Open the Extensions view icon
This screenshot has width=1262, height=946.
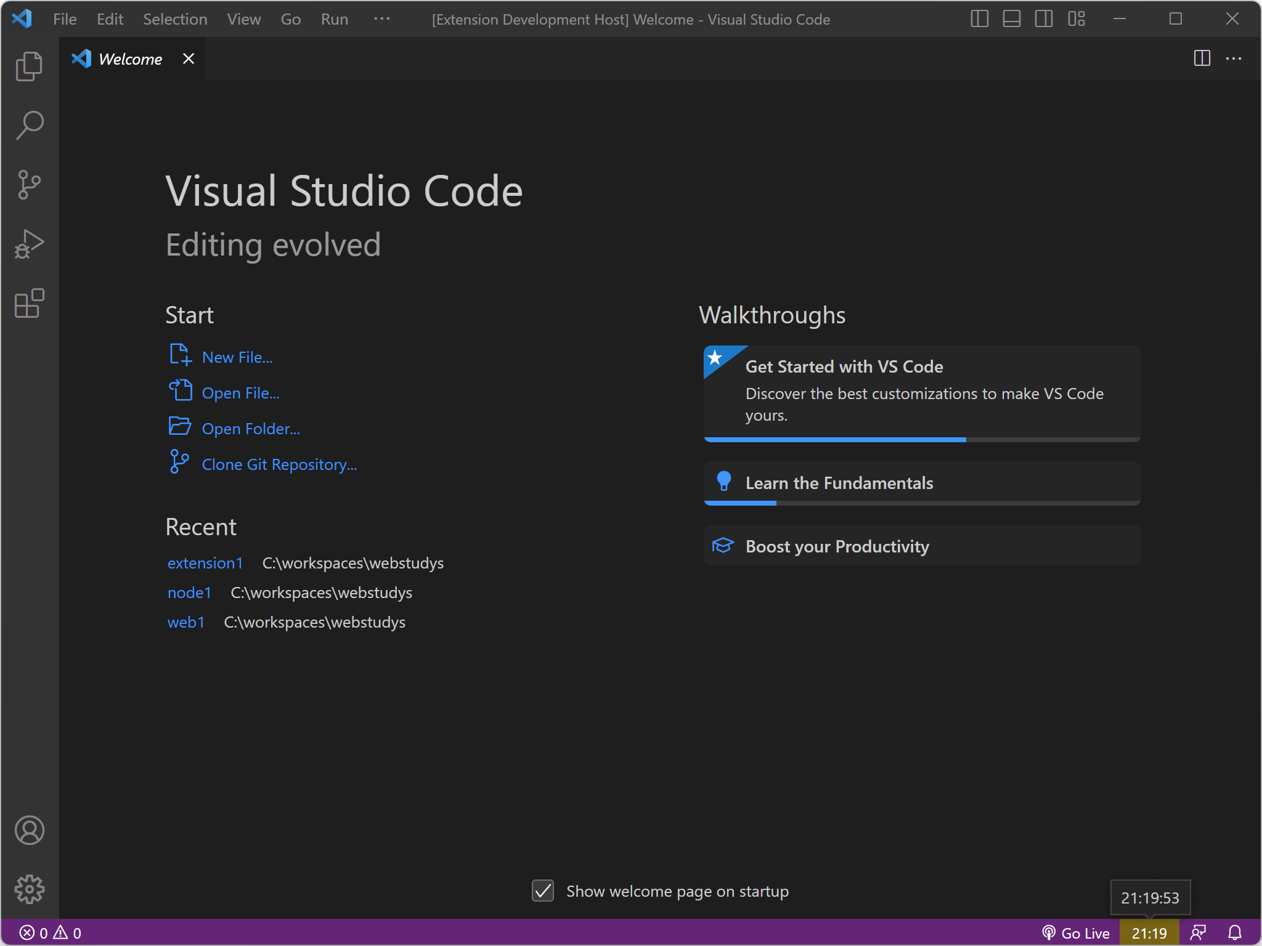(29, 303)
